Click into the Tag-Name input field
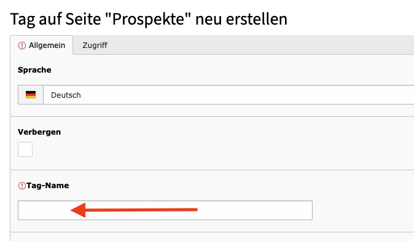The height and width of the screenshot is (241, 414). 165,210
